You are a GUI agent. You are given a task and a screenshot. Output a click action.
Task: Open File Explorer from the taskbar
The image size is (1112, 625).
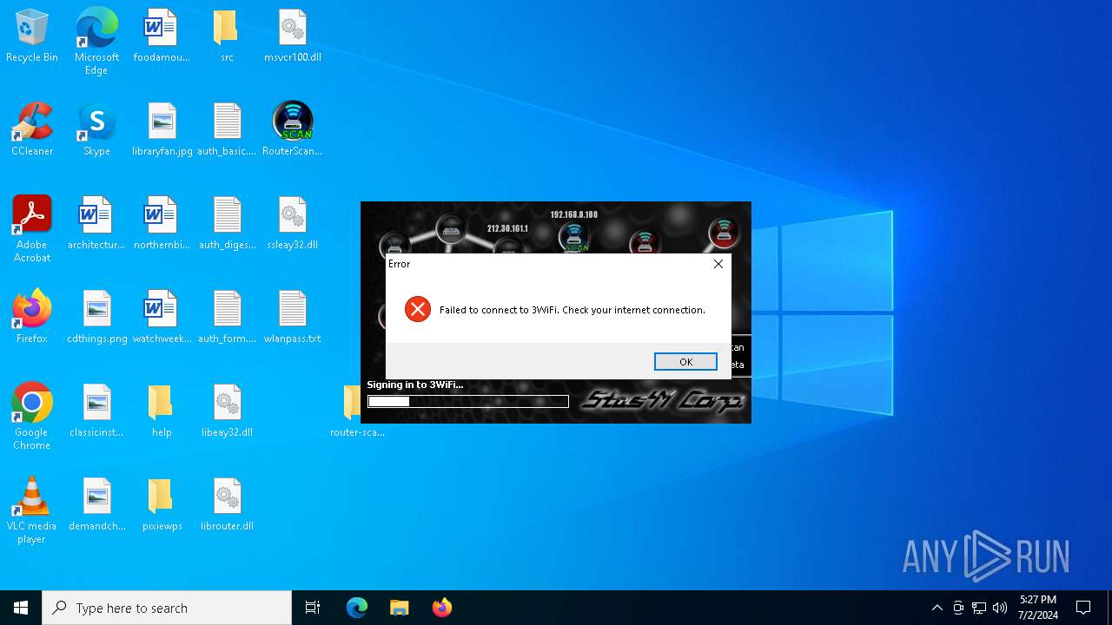pyautogui.click(x=399, y=608)
